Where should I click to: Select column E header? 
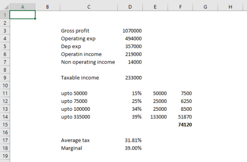[x=155, y=7]
